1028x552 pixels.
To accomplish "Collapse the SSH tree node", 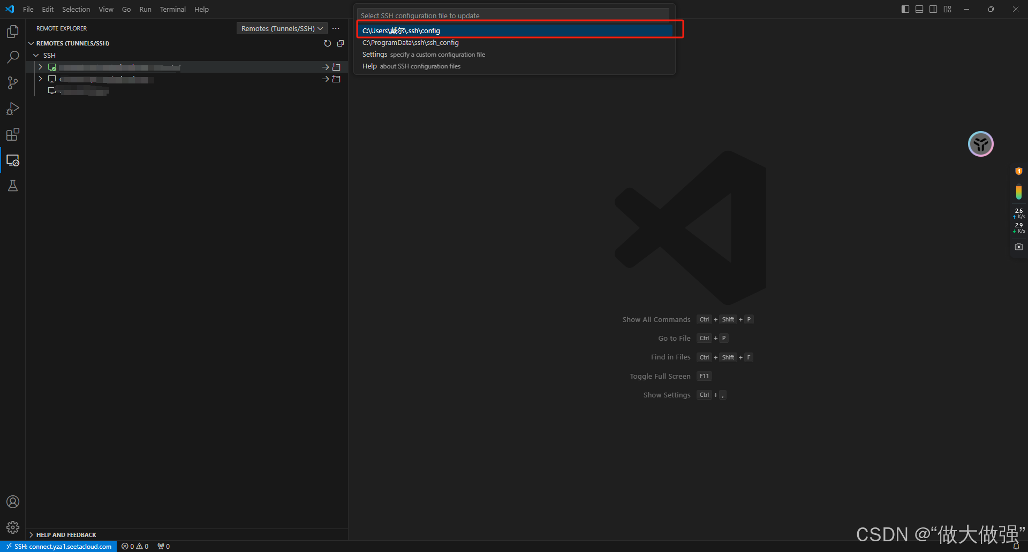I will click(x=36, y=55).
